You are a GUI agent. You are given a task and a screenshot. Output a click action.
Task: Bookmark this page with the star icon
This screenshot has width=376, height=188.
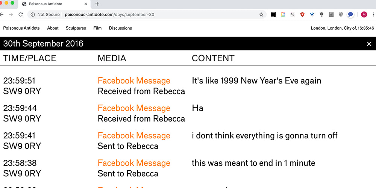pos(261,15)
